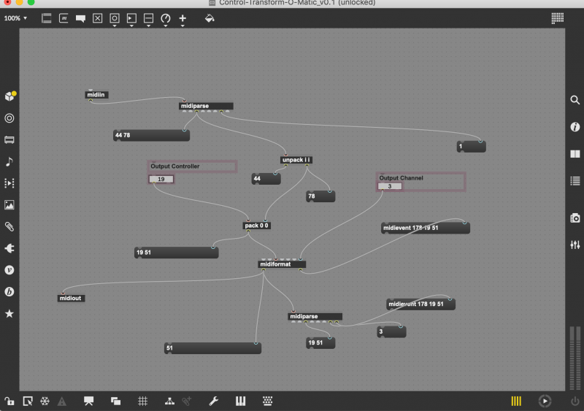The width and height of the screenshot is (584, 411).
Task: Click the yellow signal bars icon
Action: point(516,401)
